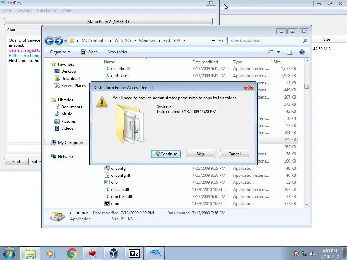Click the search magnifier icon

tap(305, 41)
